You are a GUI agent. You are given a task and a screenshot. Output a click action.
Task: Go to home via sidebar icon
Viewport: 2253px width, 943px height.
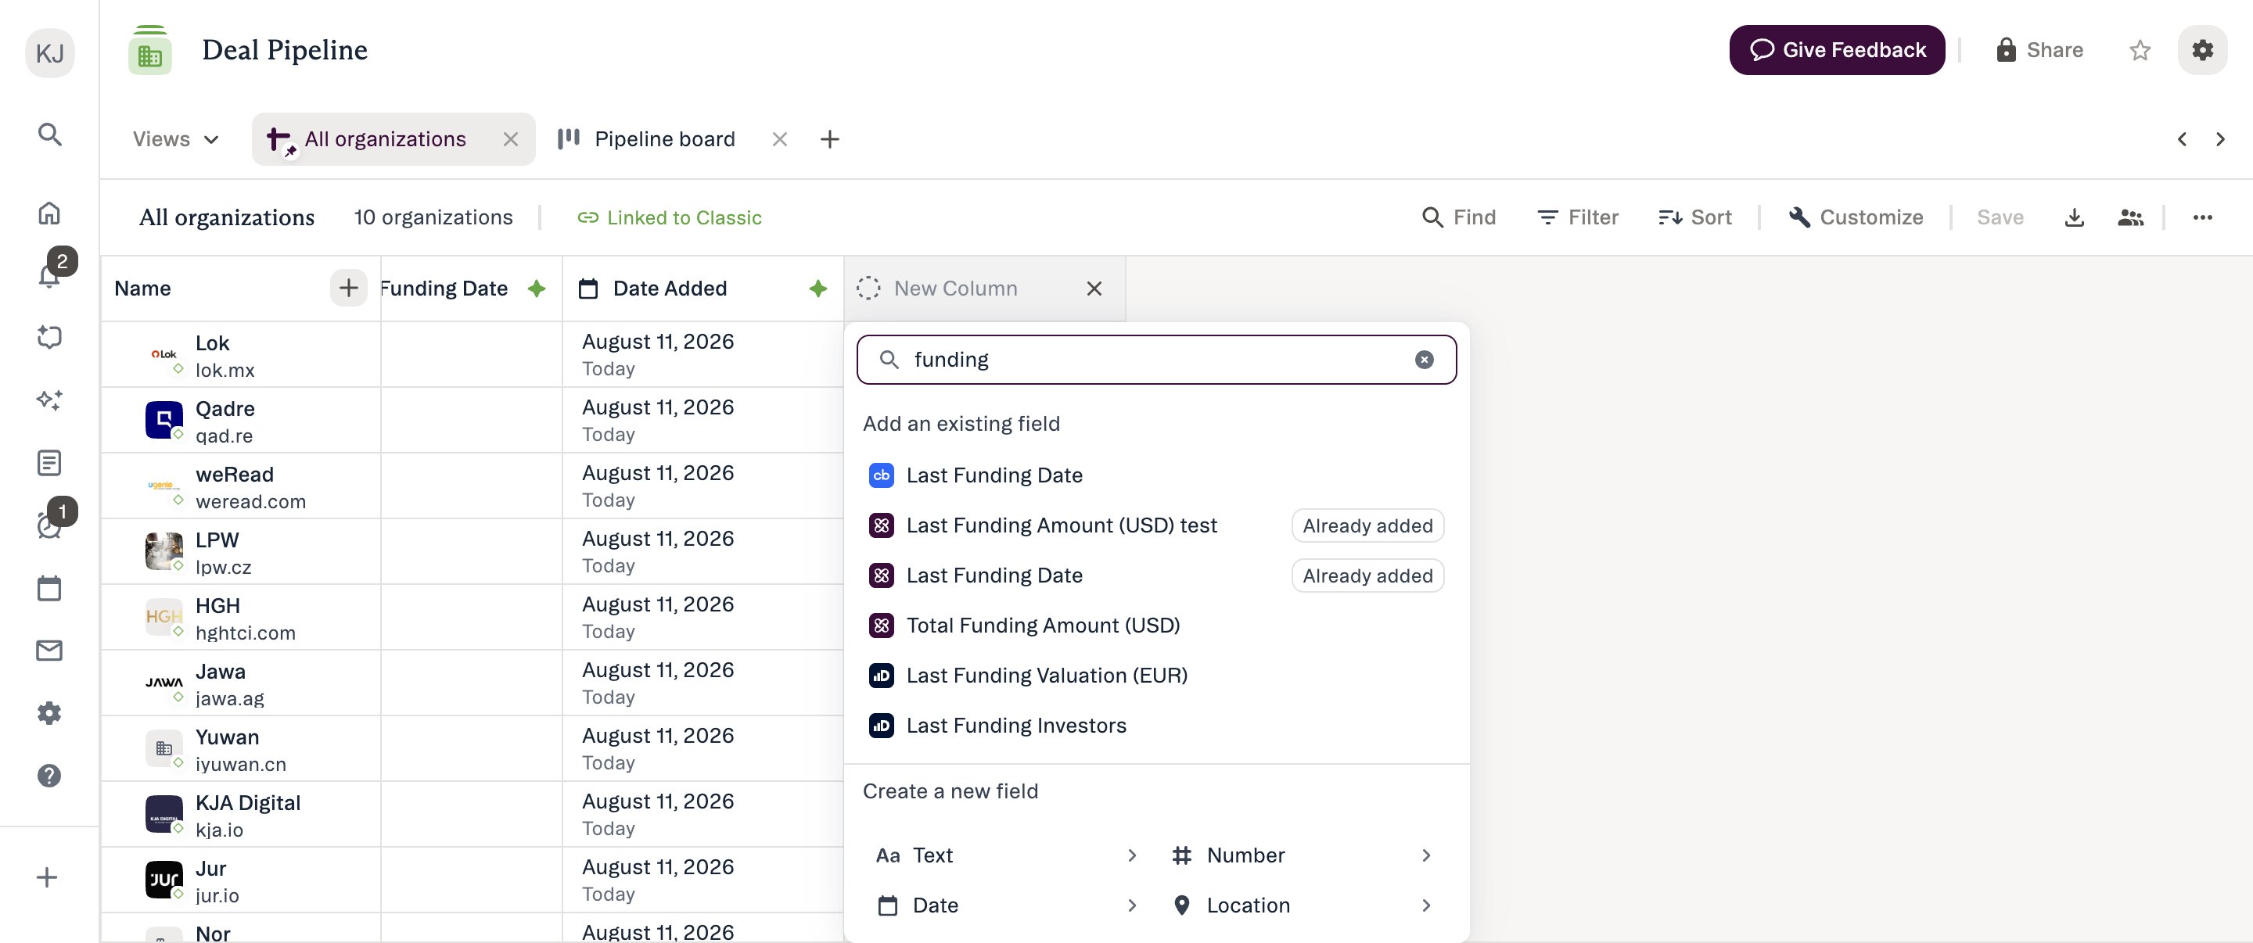(x=50, y=213)
